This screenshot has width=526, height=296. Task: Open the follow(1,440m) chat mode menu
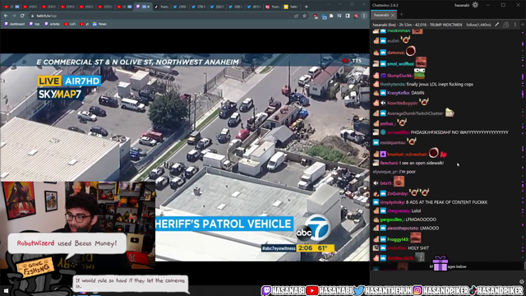(x=478, y=25)
